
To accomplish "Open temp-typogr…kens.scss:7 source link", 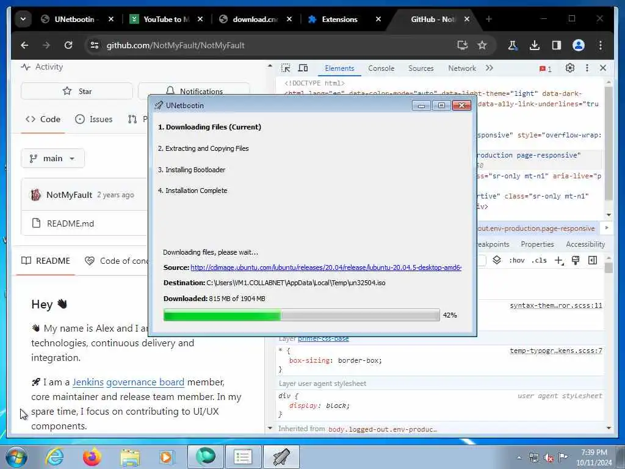I will pos(555,351).
